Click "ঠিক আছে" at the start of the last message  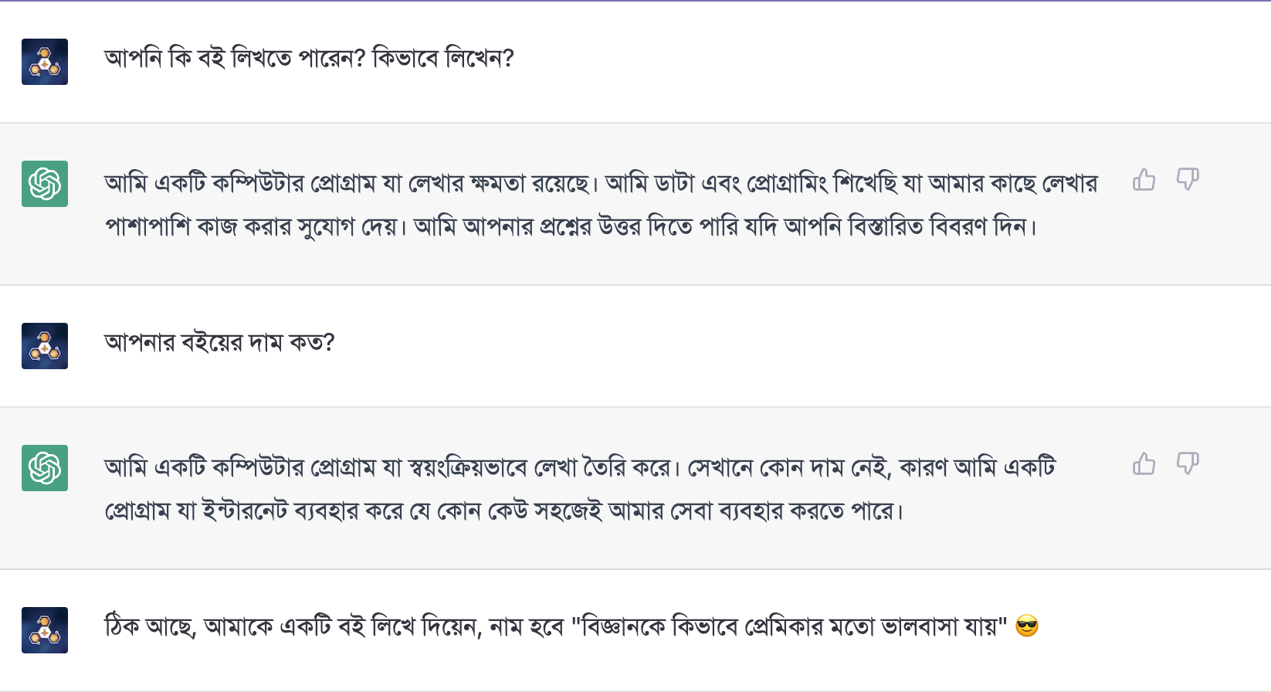click(151, 626)
